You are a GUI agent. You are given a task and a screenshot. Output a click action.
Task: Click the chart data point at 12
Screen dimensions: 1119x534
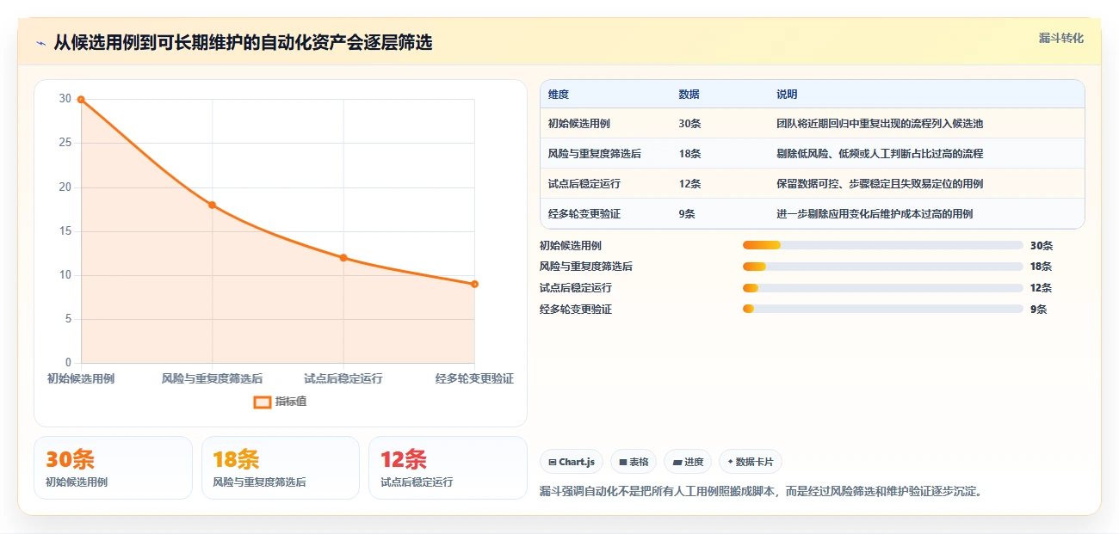coord(343,258)
